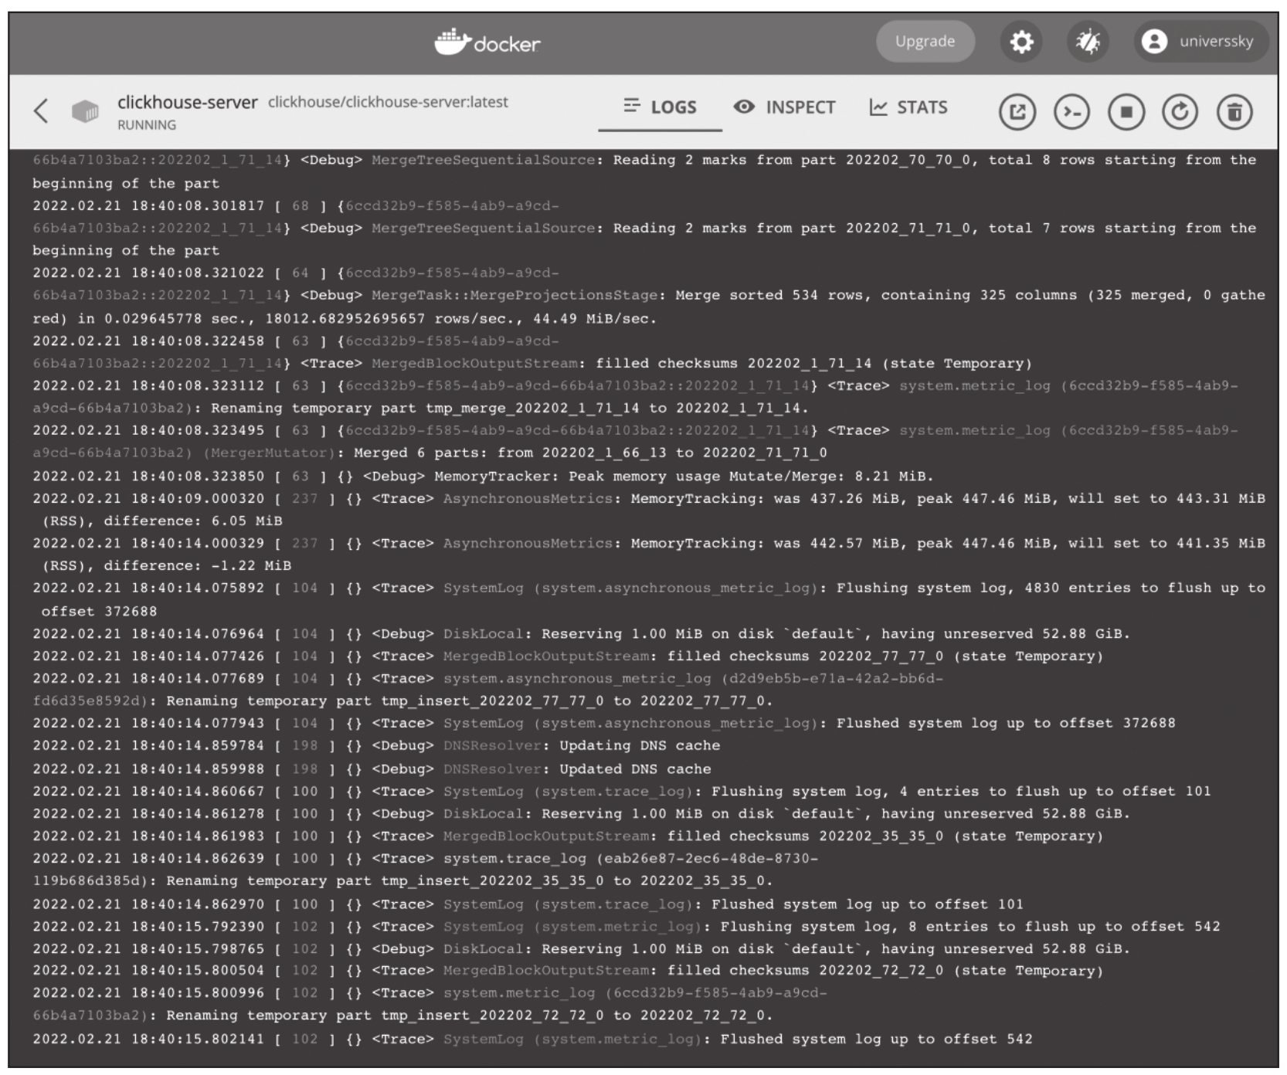Click the 'Merged 6 parts' log text

tap(590, 453)
